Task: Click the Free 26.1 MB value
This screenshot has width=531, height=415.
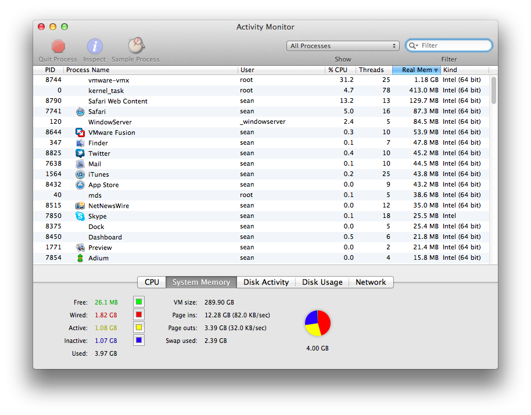Action: point(106,302)
